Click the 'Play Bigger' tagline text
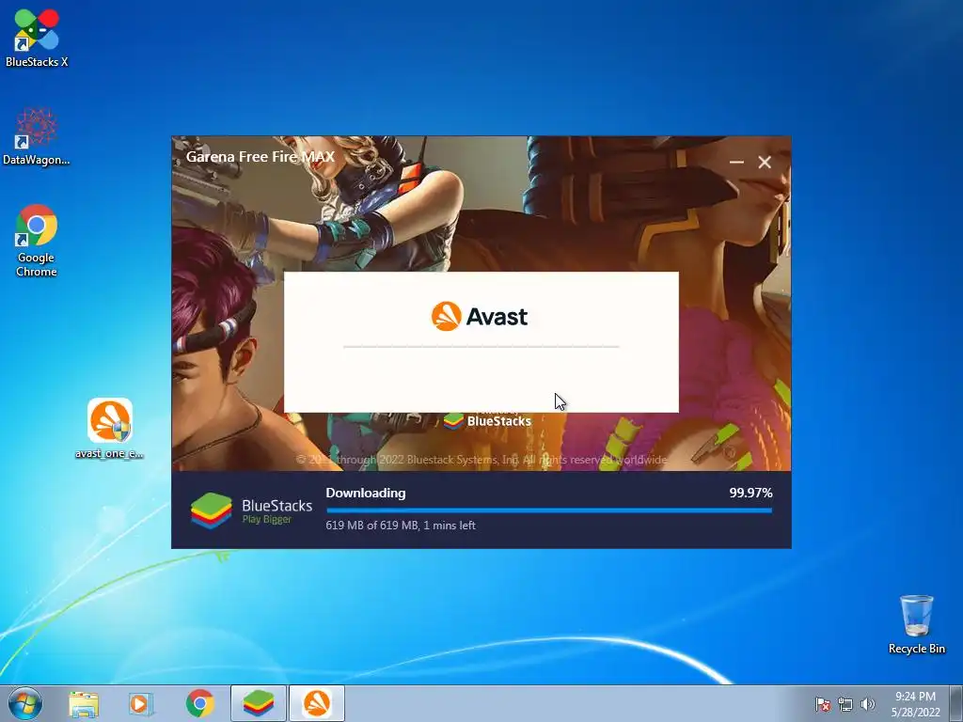Viewport: 963px width, 722px height. click(x=266, y=519)
